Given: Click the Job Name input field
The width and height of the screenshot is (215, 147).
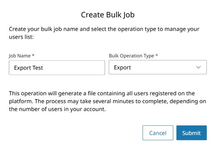Looking at the screenshot, I should (x=57, y=68).
